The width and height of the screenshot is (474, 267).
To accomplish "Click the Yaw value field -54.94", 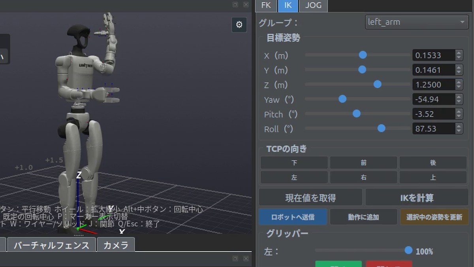I will pos(434,99).
